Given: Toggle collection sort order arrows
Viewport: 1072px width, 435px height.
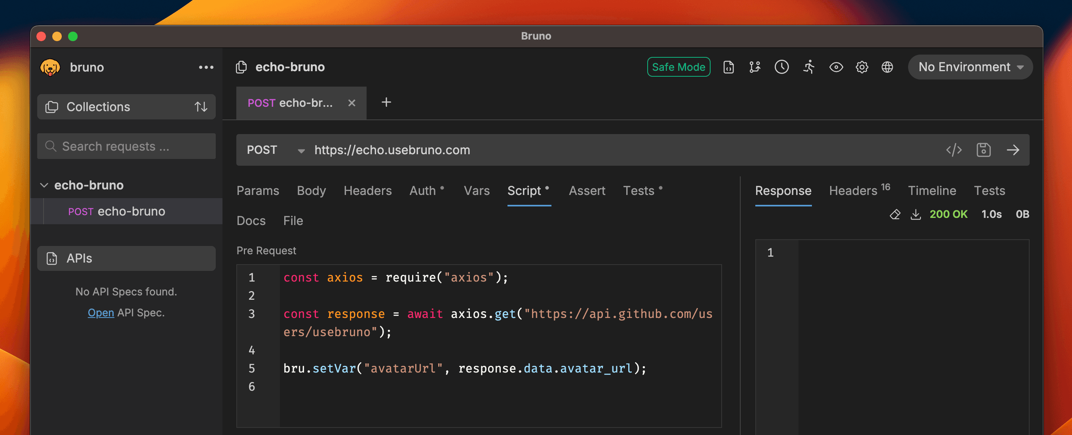Looking at the screenshot, I should 201,107.
